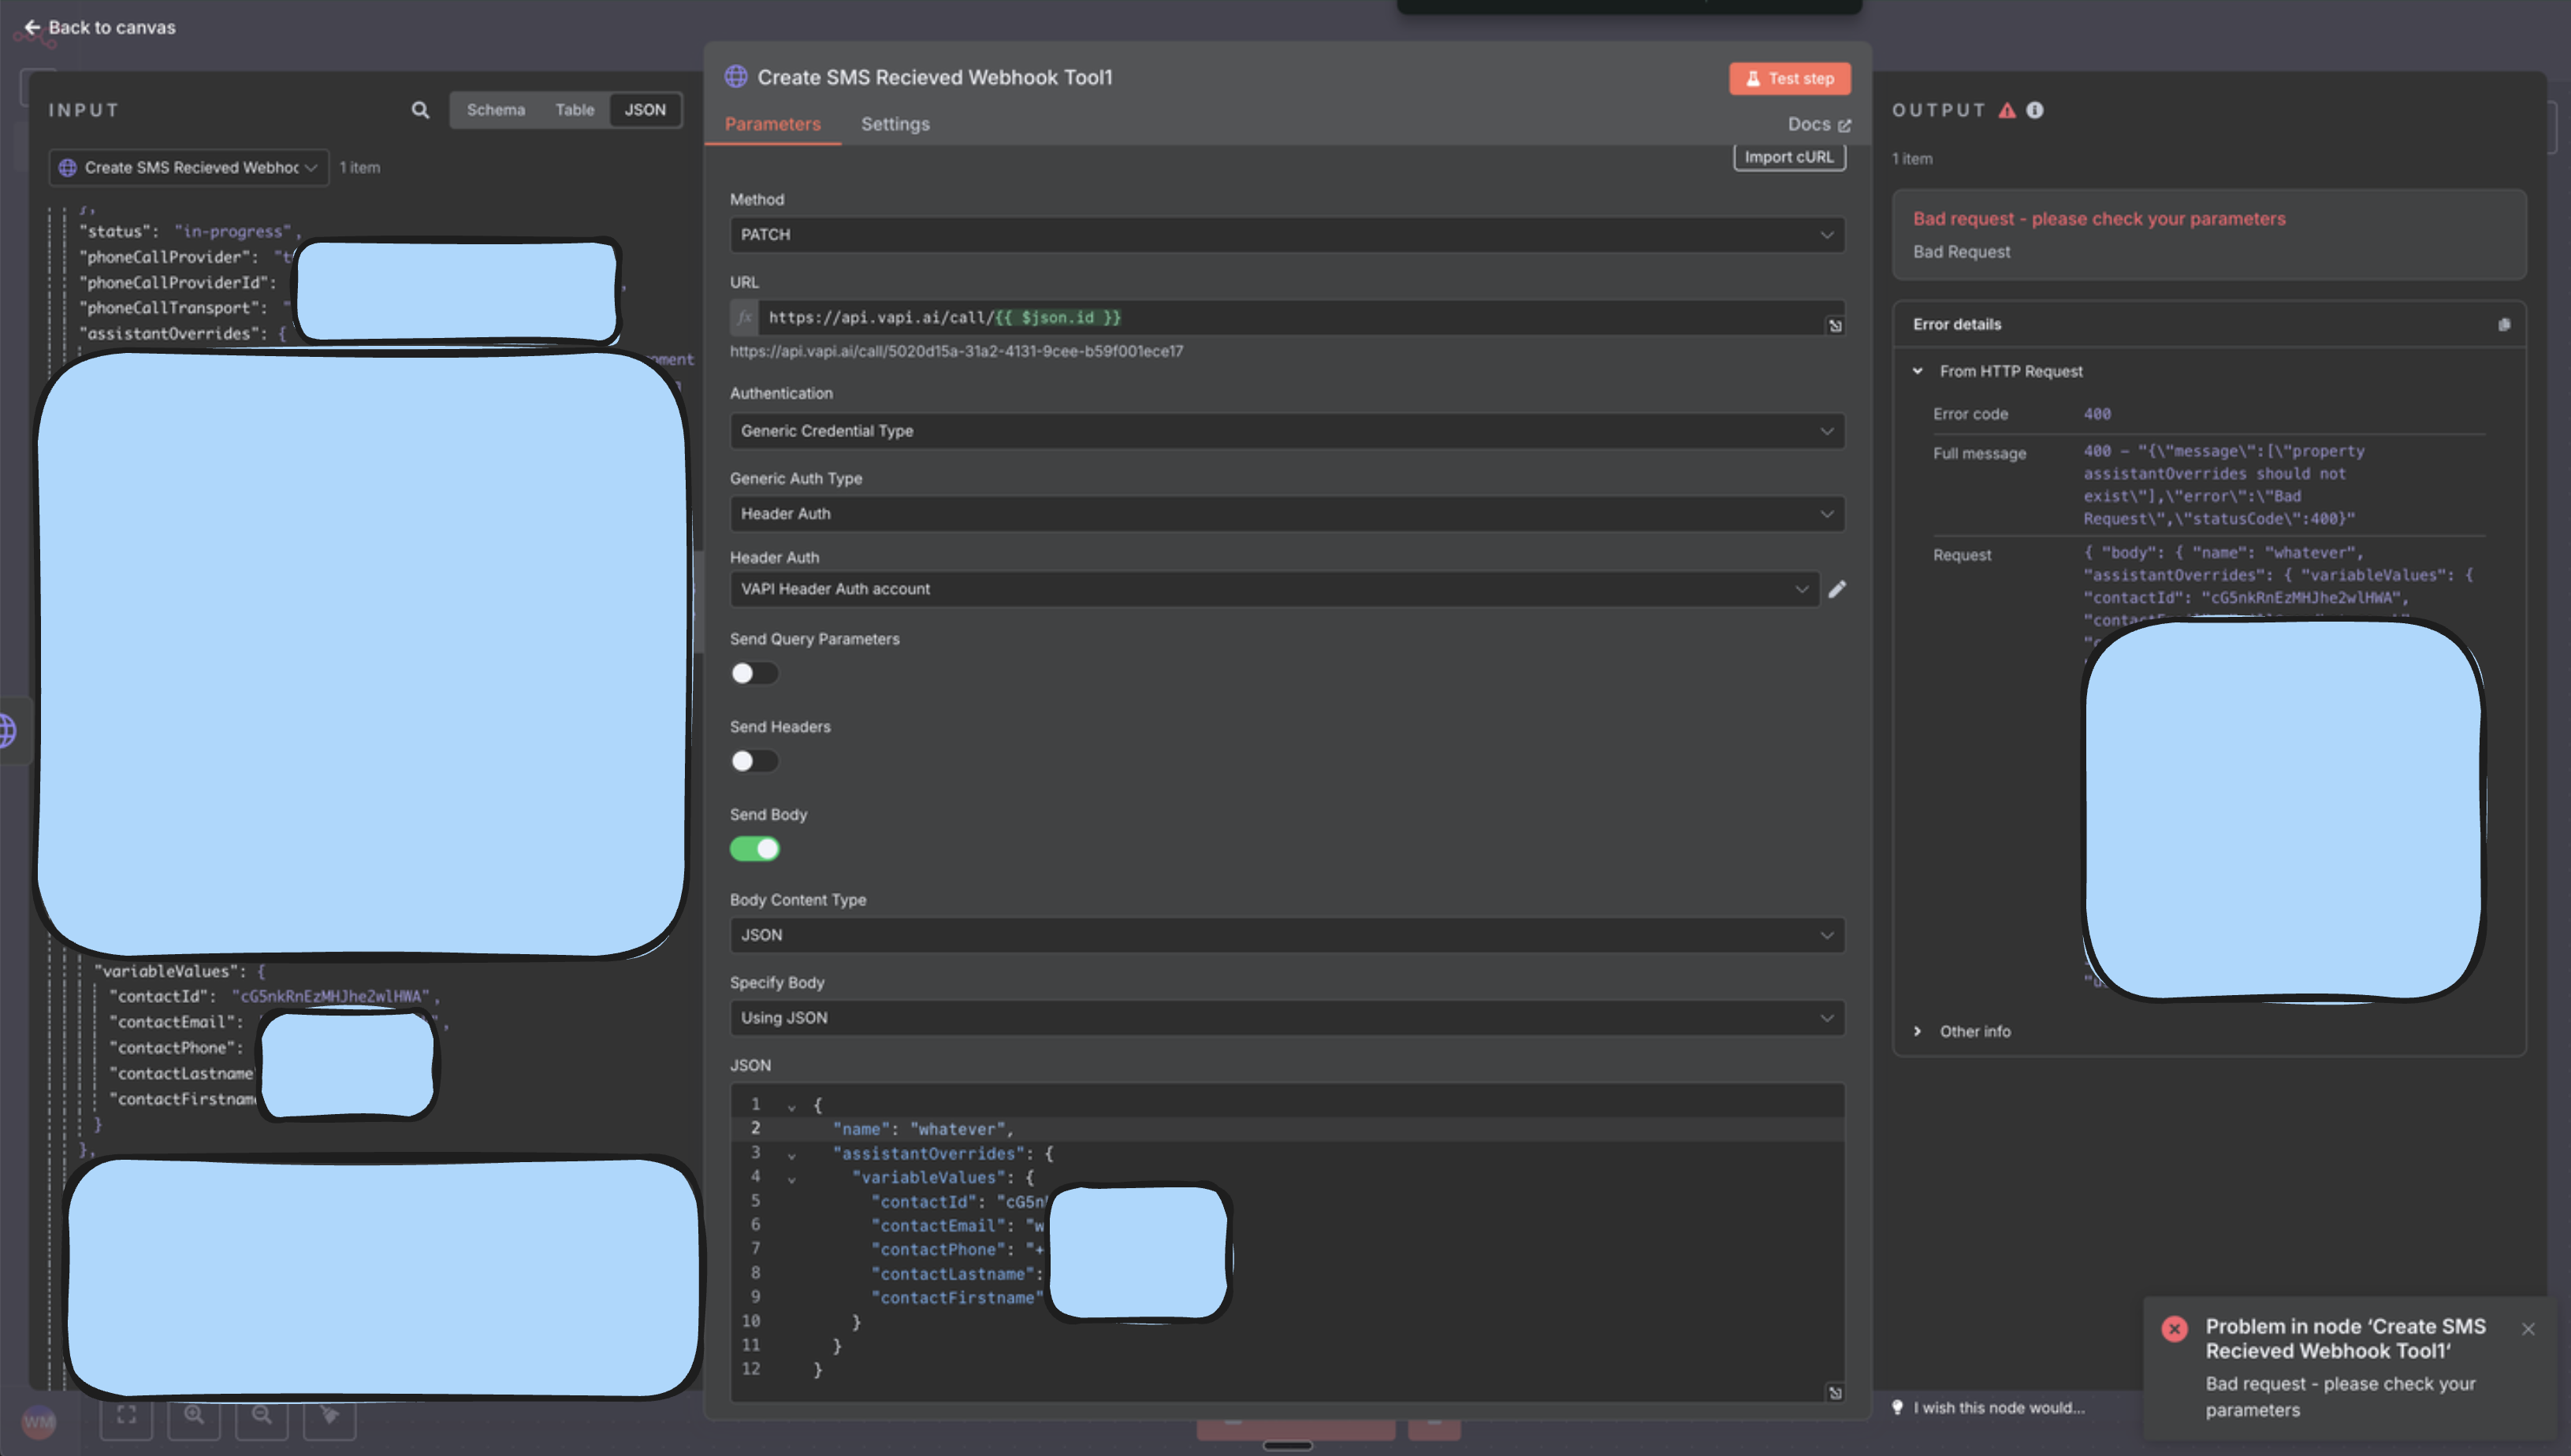The height and width of the screenshot is (1456, 2571).
Task: Fold assistantOverrides block at line 3
Action: [x=791, y=1155]
